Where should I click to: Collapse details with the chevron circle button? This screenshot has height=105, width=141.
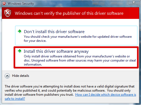(x=7, y=76)
